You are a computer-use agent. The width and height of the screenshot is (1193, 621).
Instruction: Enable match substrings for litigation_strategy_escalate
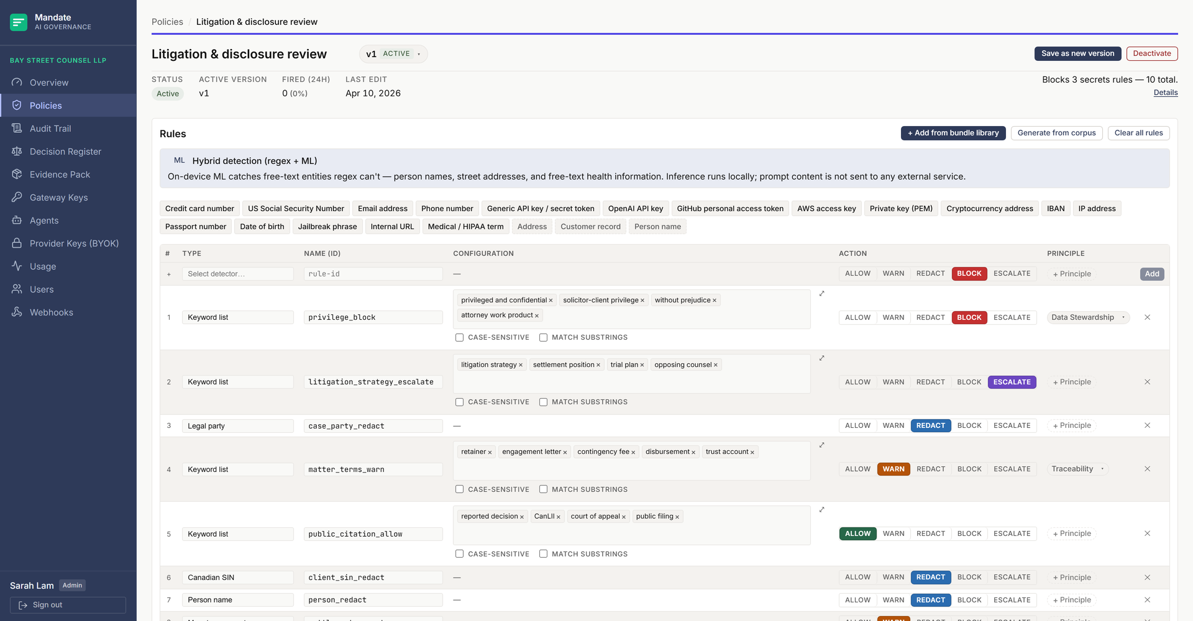pos(543,402)
